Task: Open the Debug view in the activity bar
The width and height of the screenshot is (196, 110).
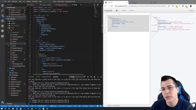Action: point(2,21)
